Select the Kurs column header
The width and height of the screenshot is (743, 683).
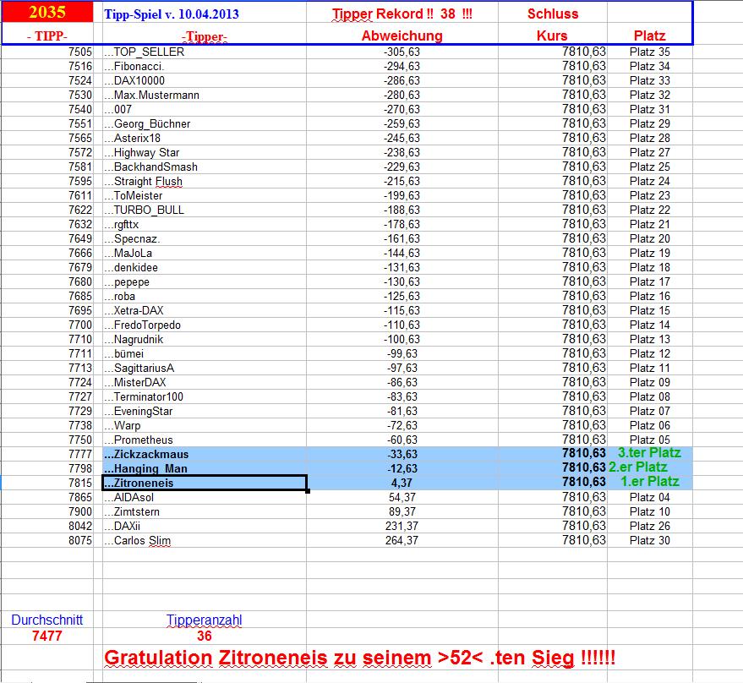coord(552,36)
